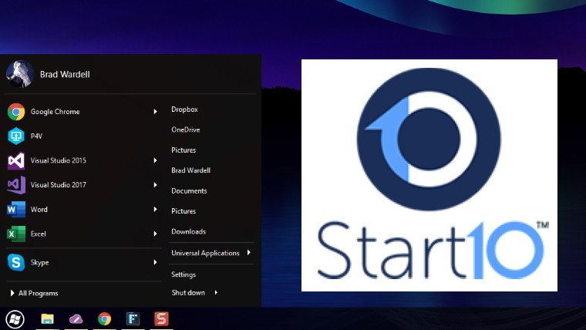Click the Windows Start orb button
This screenshot has width=586, height=330.
click(x=15, y=319)
